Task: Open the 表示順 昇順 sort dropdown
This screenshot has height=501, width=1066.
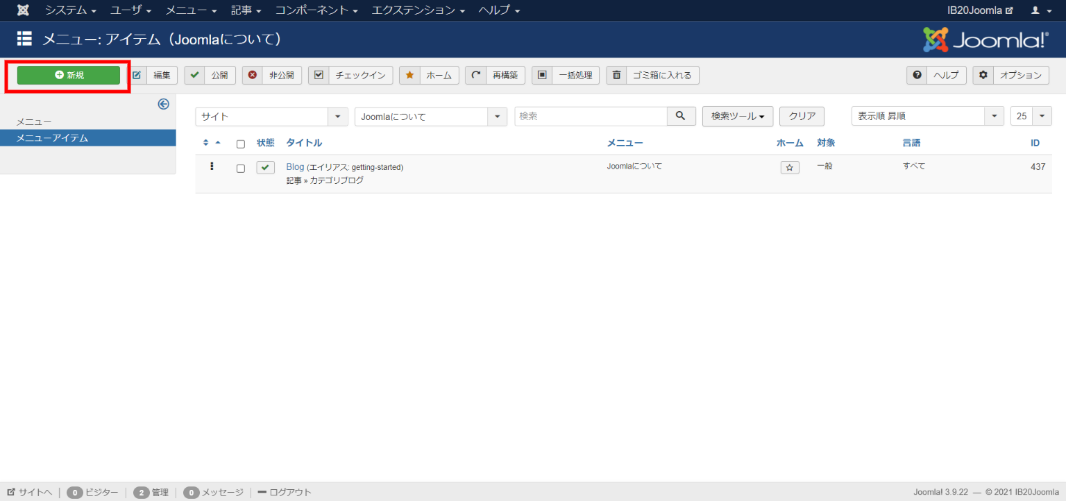Action: point(927,117)
